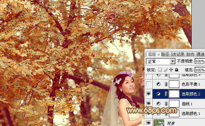
Task: Show the 色彩平衡 1 layer
Action: [148, 84]
